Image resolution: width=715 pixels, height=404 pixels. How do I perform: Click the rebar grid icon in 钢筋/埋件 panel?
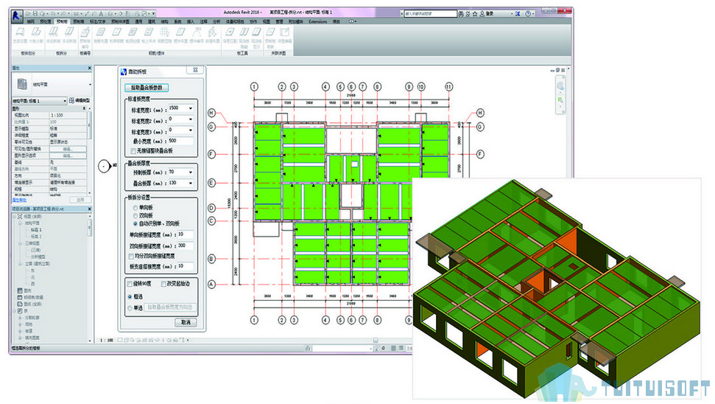click(165, 32)
